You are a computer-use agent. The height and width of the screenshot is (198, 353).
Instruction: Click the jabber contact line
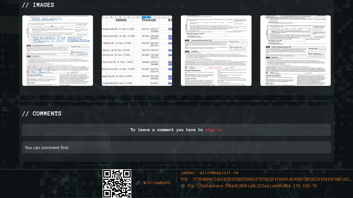[209, 173]
